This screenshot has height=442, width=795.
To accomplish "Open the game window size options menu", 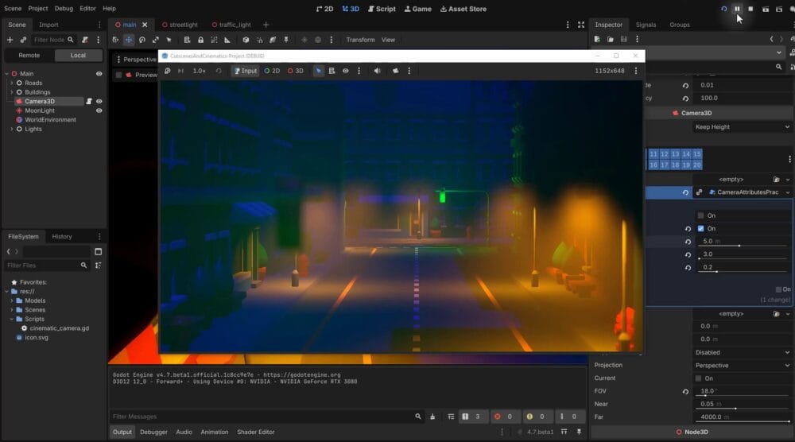I will point(636,71).
